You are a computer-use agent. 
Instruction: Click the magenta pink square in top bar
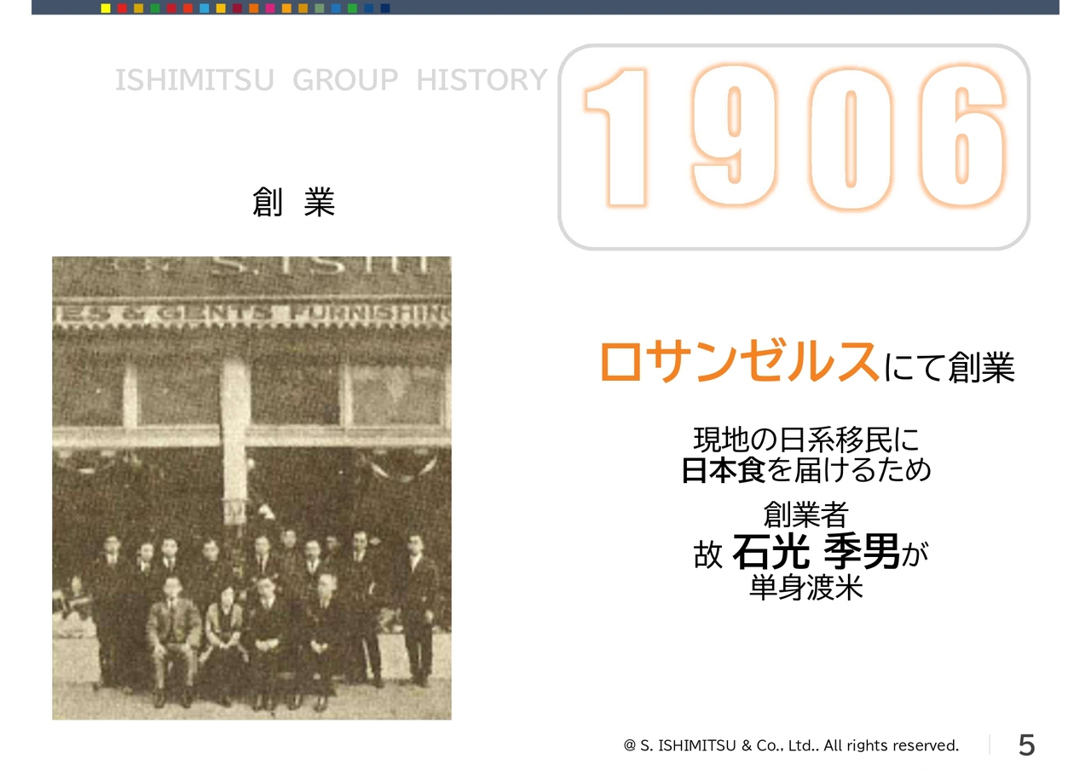(270, 9)
